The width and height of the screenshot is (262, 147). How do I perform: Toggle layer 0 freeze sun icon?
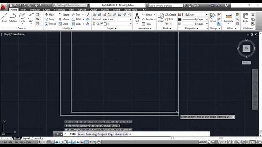tap(98, 24)
